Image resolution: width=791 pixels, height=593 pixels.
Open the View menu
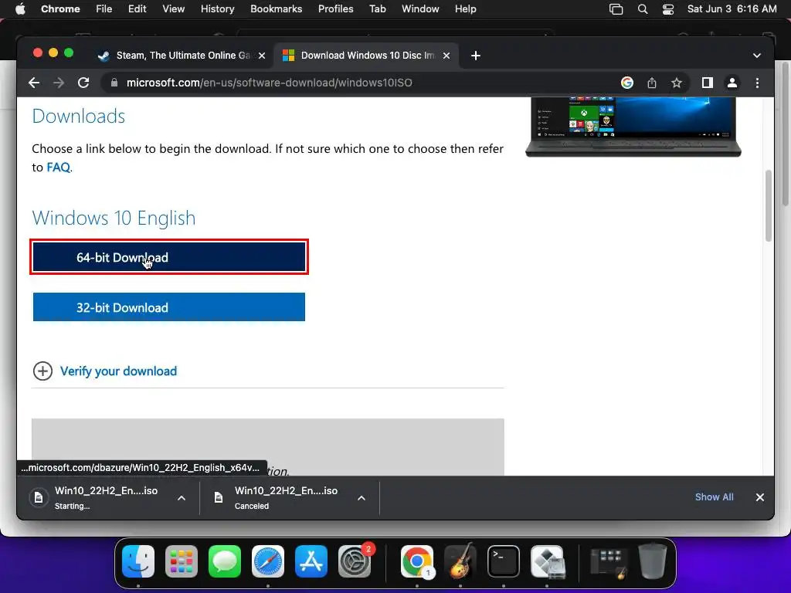coord(173,9)
